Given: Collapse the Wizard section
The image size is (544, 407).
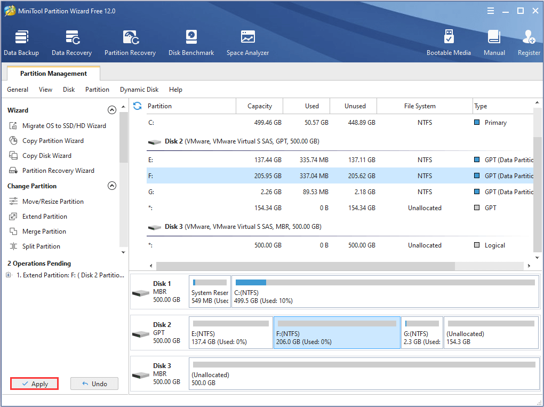Looking at the screenshot, I should point(111,110).
